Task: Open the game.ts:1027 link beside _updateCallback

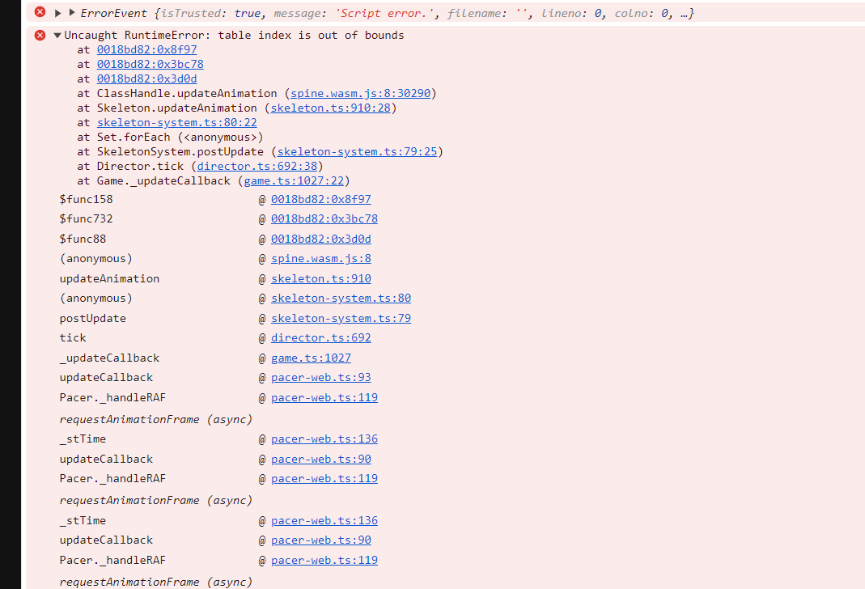Action: [312, 358]
